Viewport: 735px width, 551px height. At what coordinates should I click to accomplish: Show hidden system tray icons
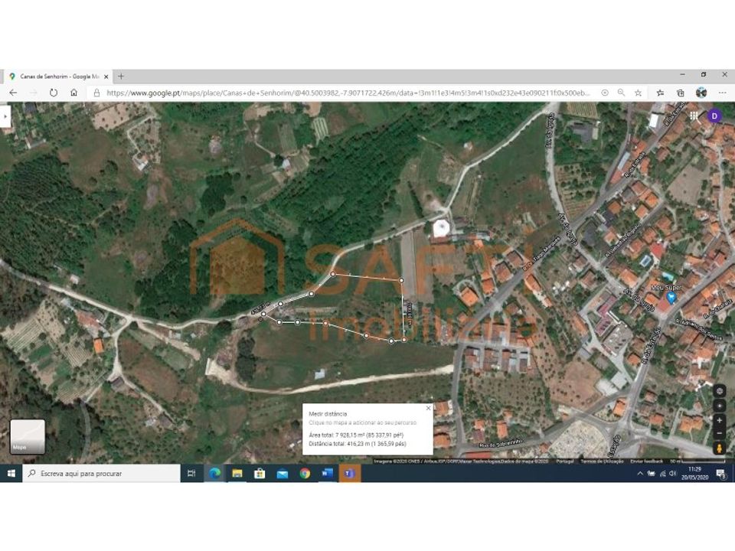(x=640, y=473)
